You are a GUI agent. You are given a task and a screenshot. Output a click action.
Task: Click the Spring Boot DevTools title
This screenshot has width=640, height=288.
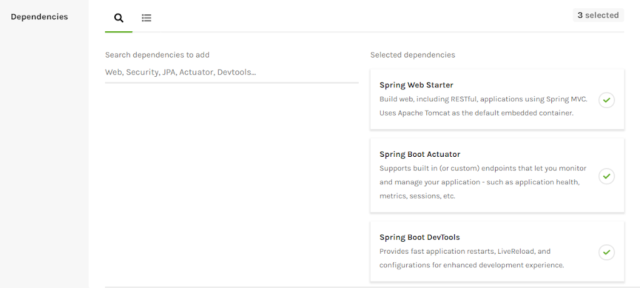pos(419,237)
